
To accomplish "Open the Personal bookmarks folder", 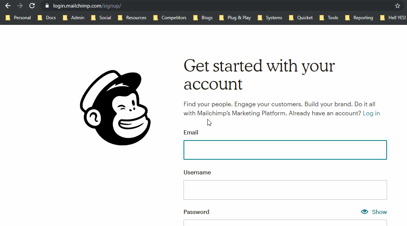I will click(x=18, y=18).
